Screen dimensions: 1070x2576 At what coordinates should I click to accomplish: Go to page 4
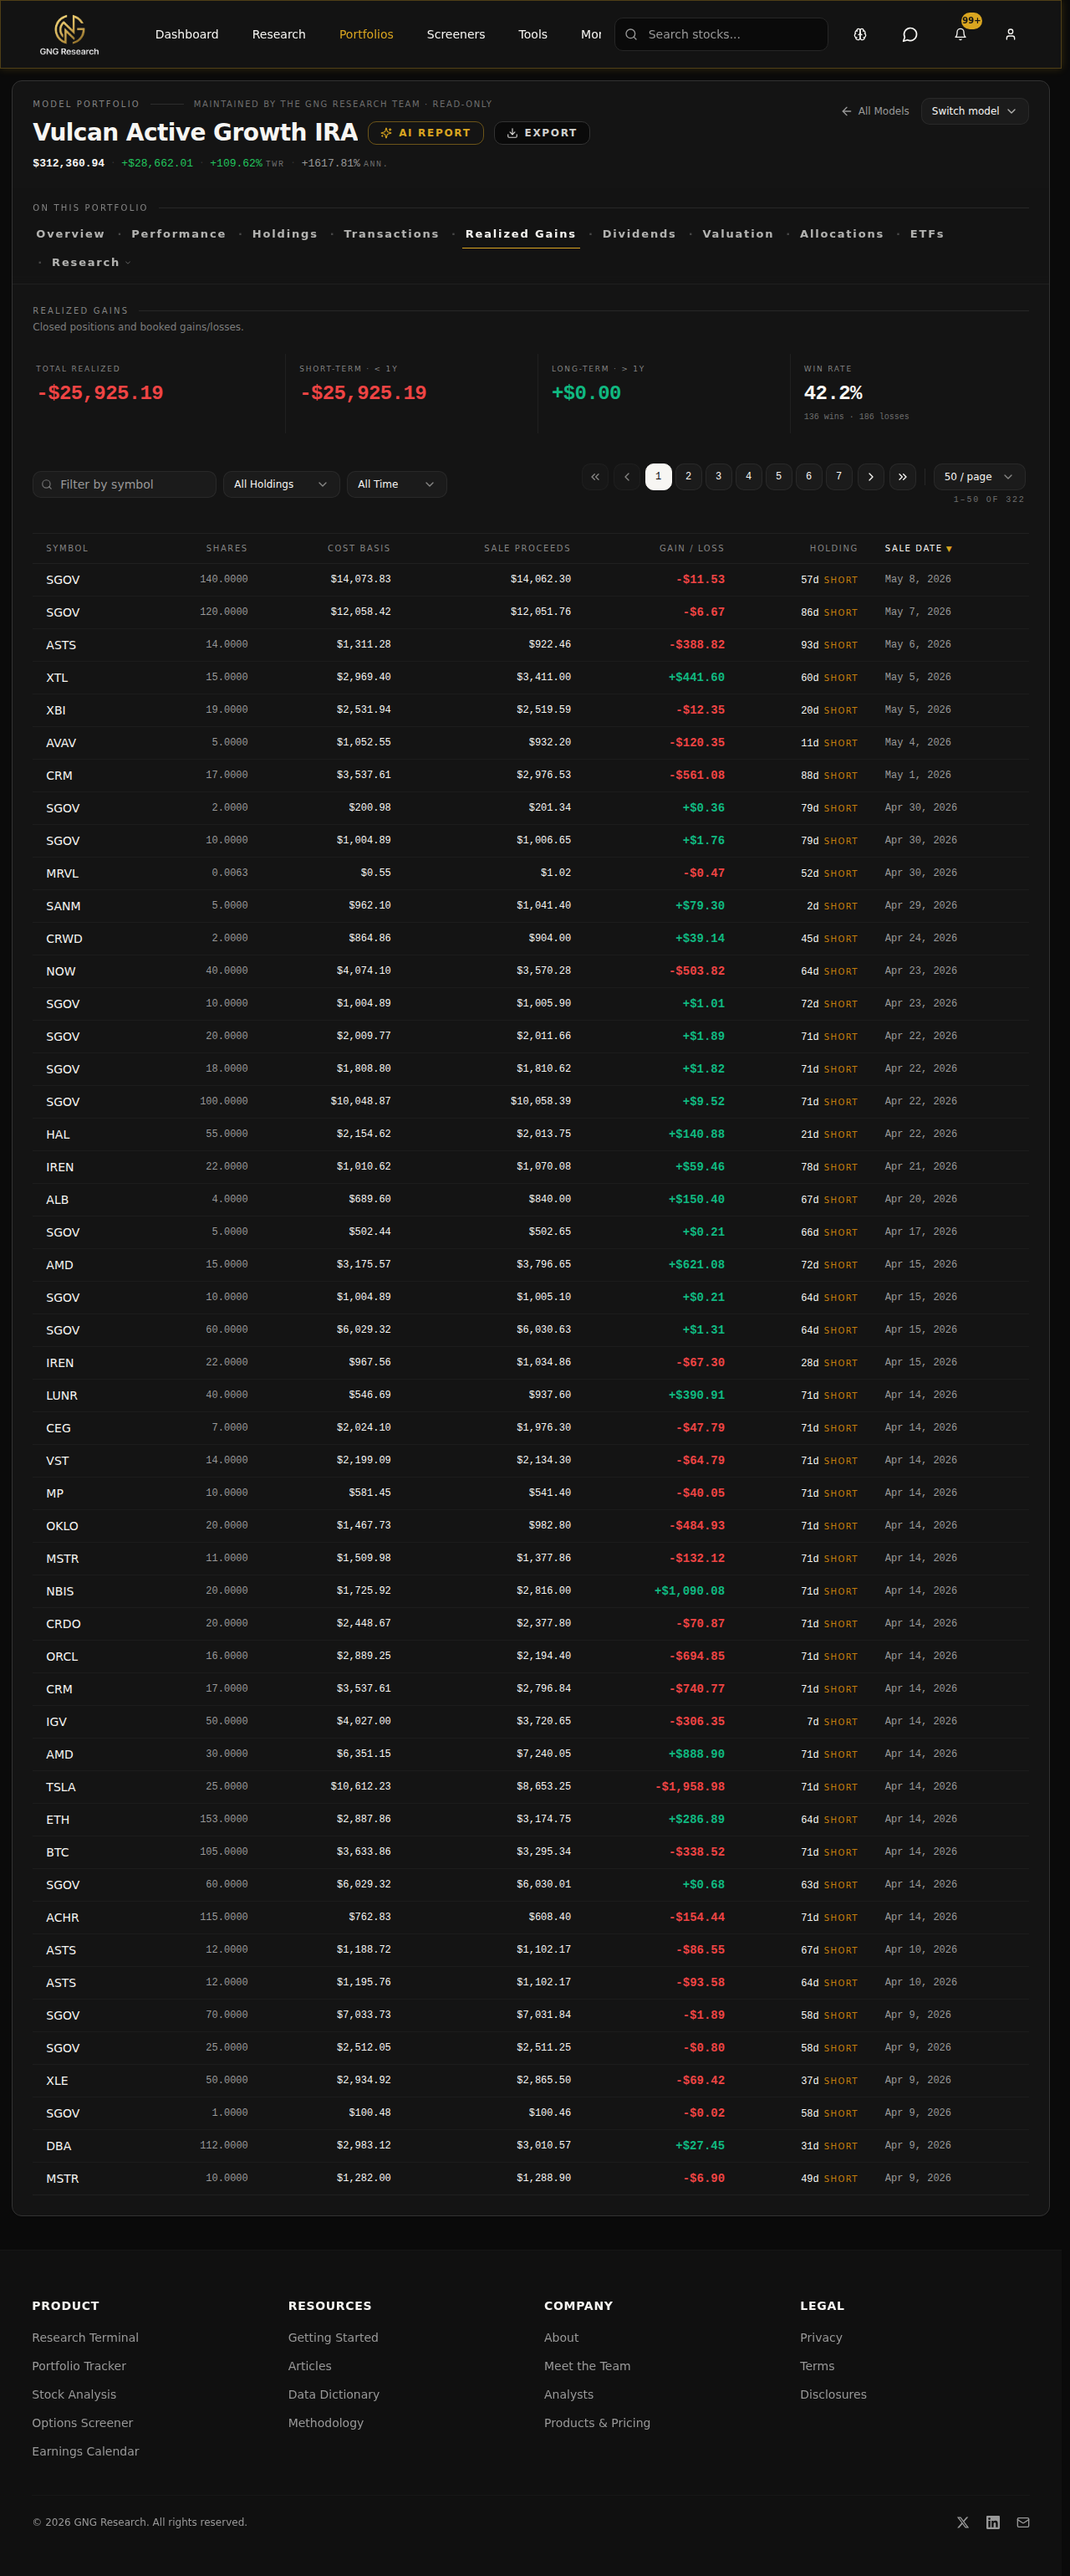click(748, 477)
